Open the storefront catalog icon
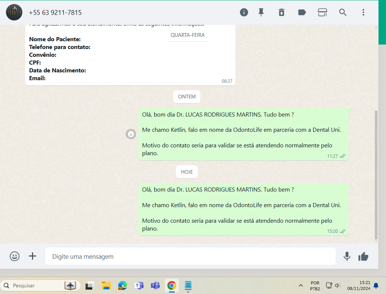 (x=322, y=12)
